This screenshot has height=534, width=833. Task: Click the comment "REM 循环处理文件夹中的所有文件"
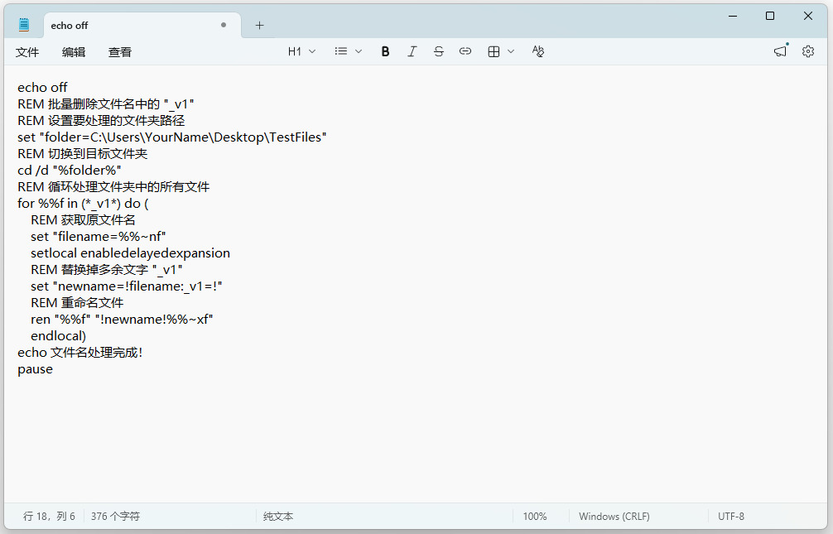click(113, 187)
